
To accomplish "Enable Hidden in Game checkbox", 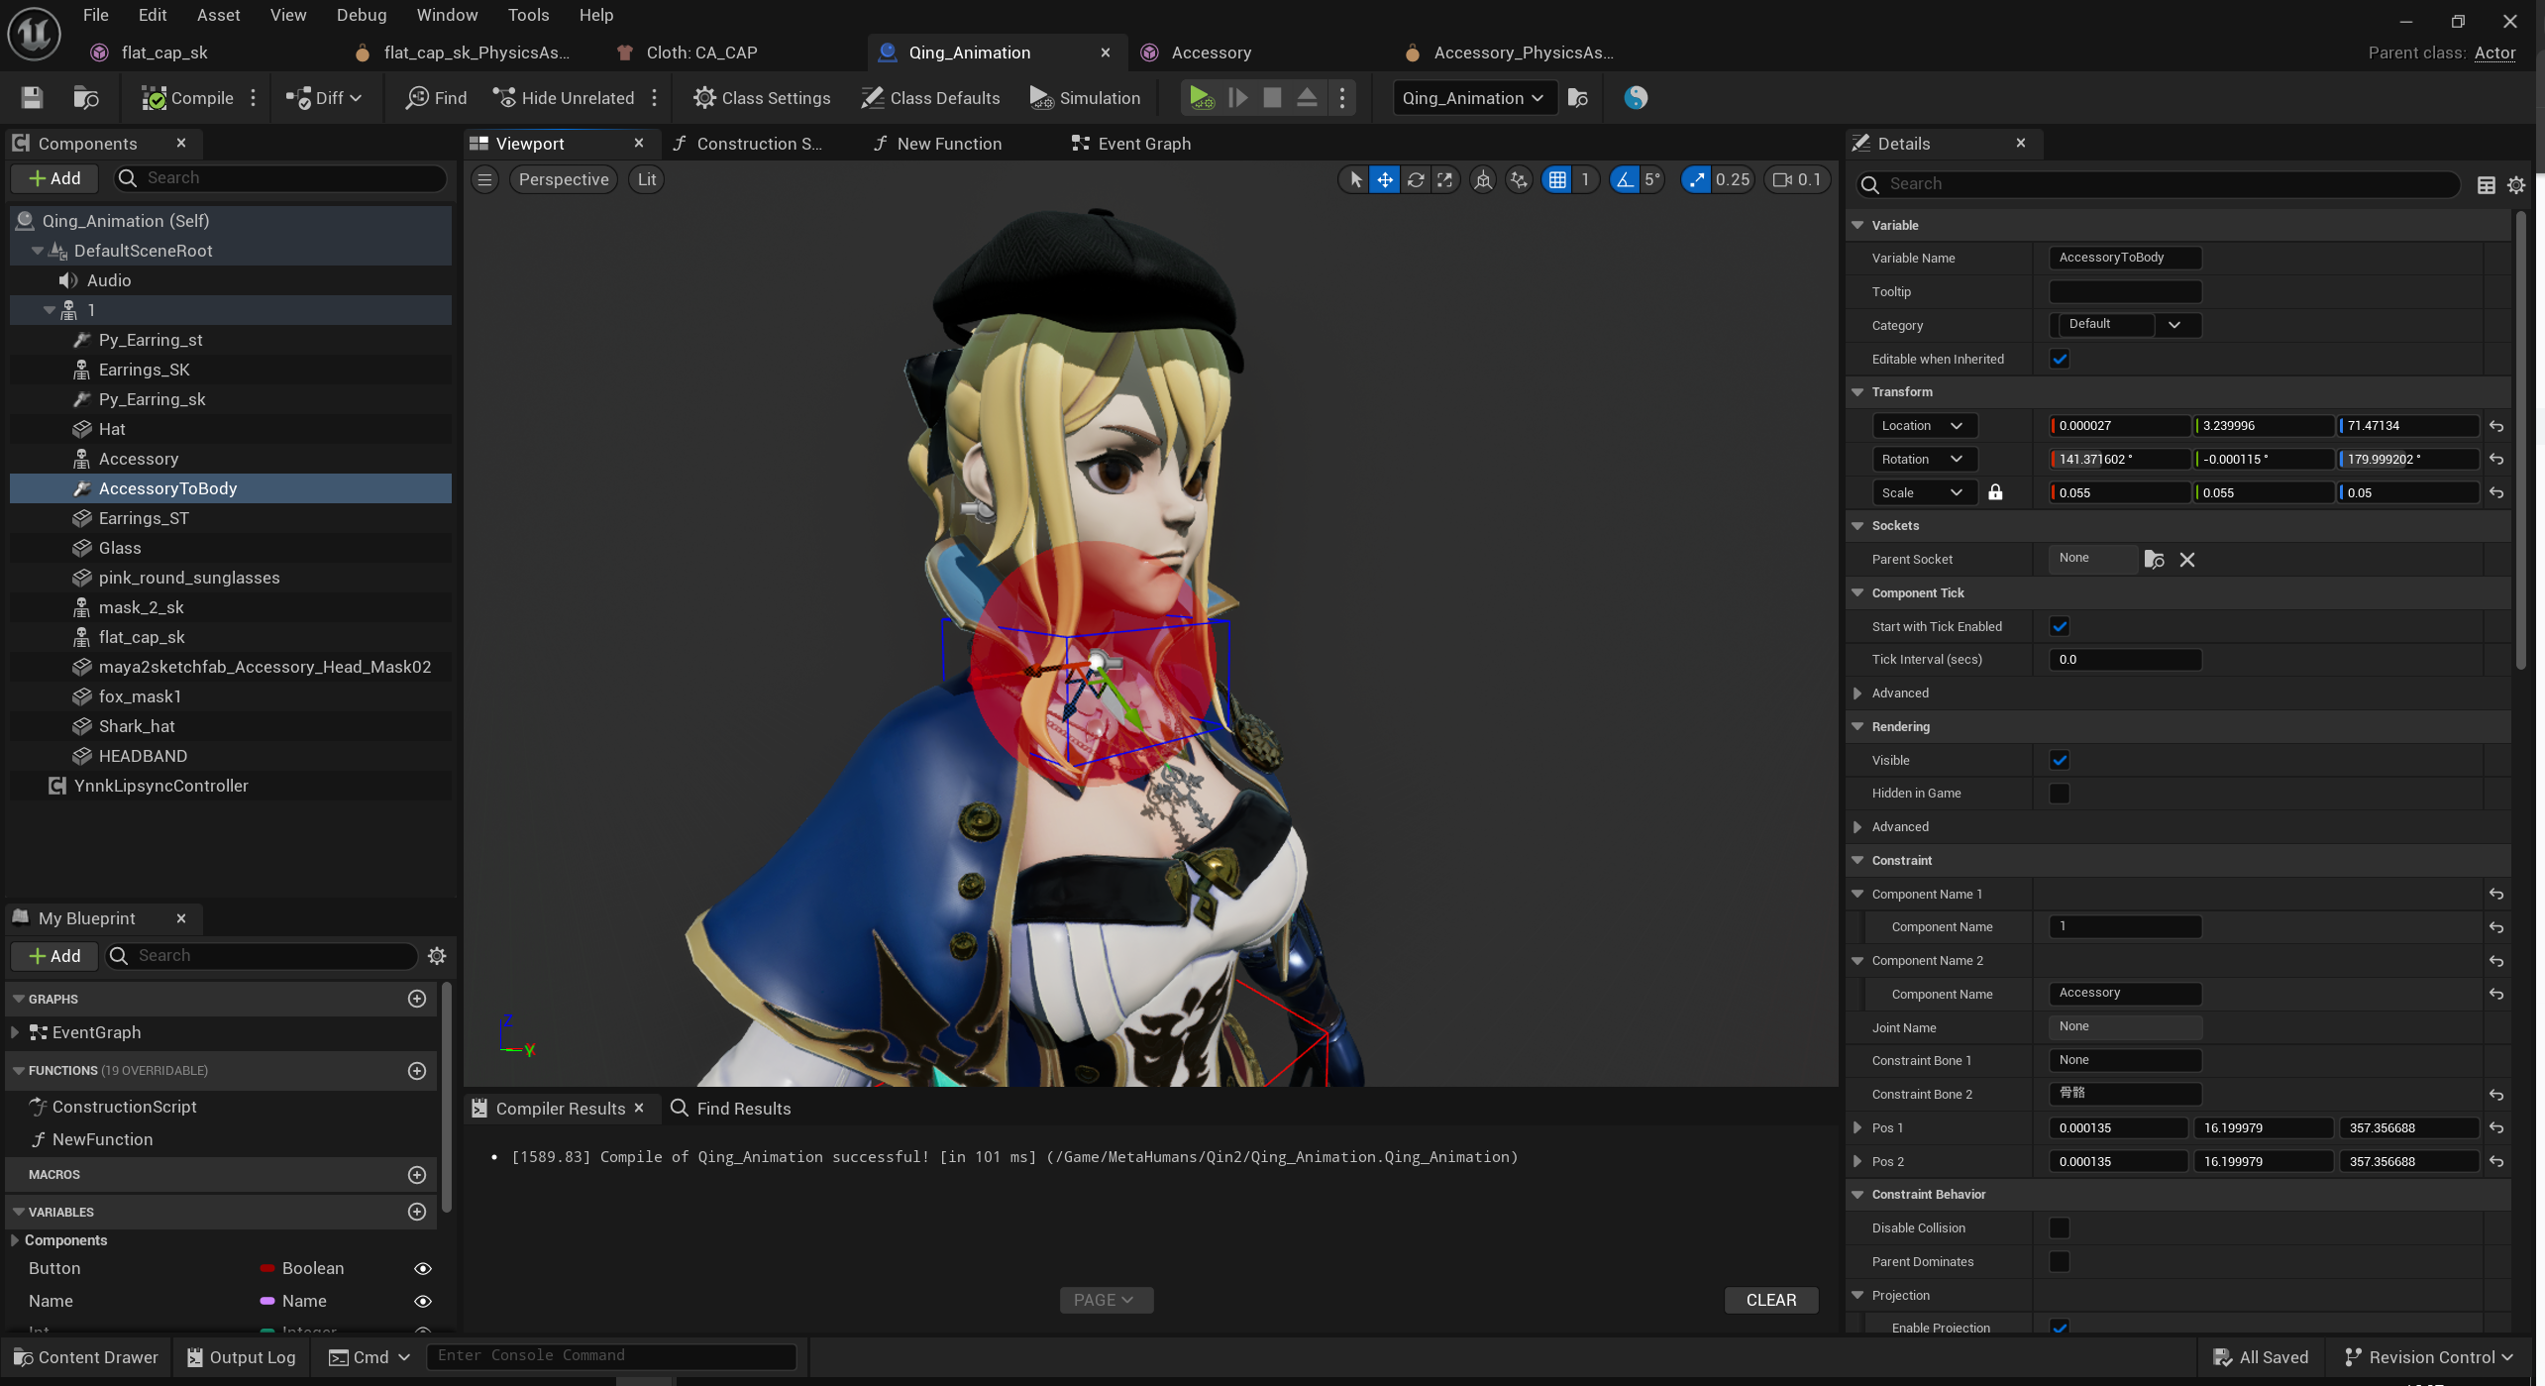I will [2060, 794].
